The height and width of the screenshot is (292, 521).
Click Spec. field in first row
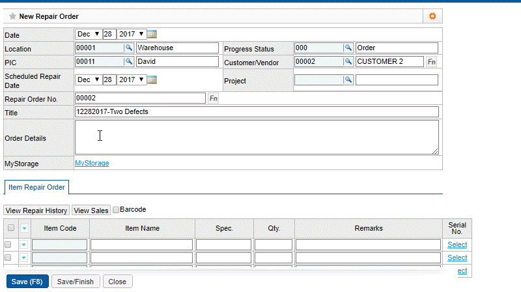[223, 245]
